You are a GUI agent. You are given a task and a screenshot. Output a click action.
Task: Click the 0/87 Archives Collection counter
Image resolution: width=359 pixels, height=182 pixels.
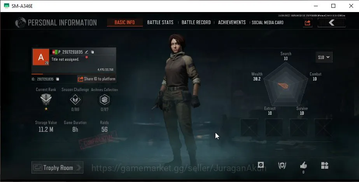click(x=104, y=109)
